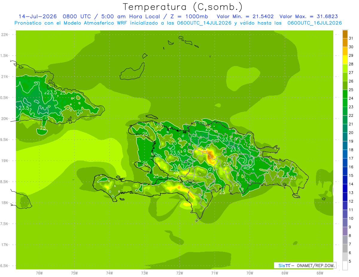
Task: Select the 14-Jul-2026 date label
Action: point(37,16)
